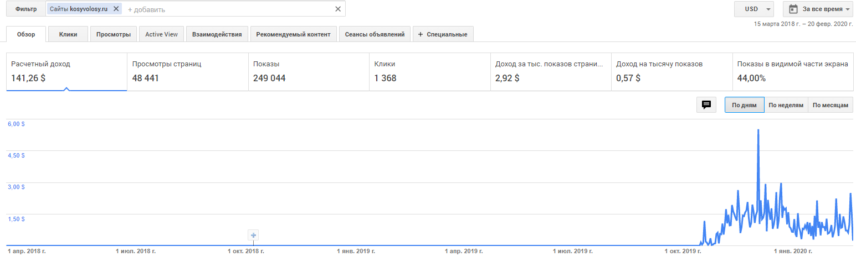Click the plus annotation marker on chart
The image size is (856, 267).
point(253,235)
